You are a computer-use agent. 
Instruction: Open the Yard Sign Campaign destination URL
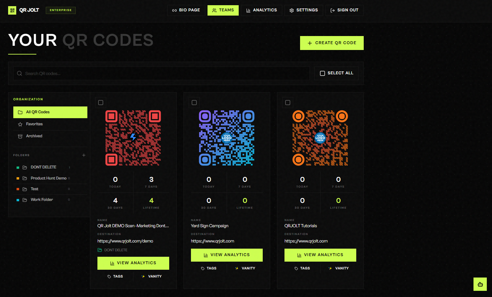pos(212,241)
